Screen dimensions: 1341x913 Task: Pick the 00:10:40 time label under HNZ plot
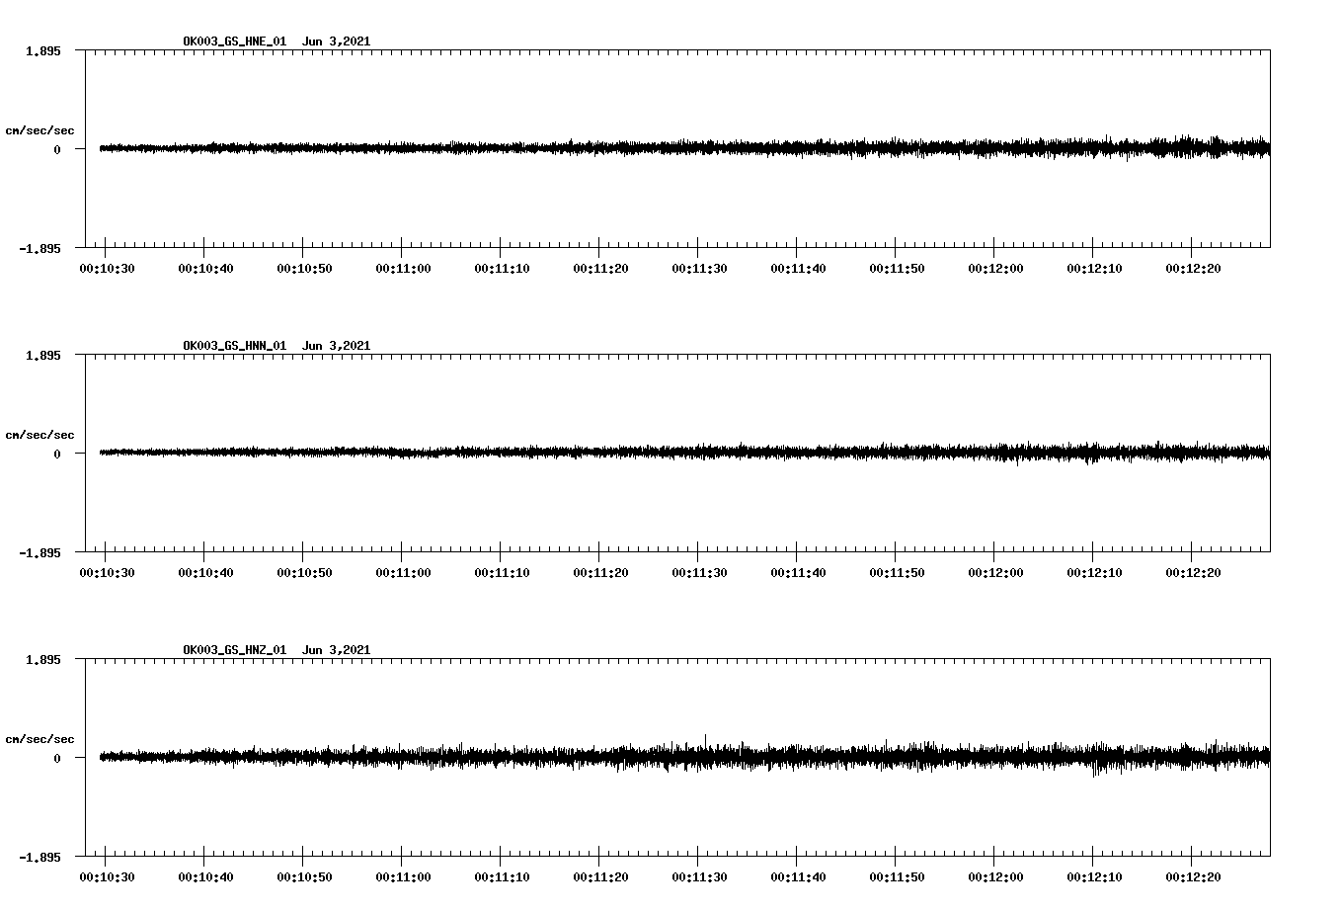(205, 877)
